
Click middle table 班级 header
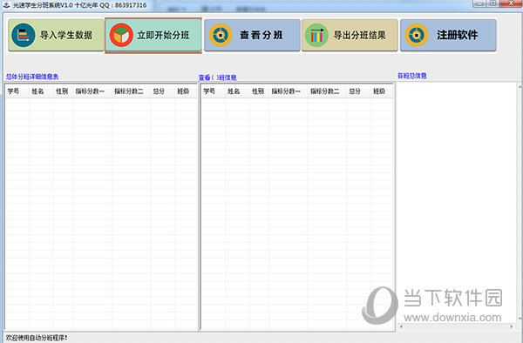[x=382, y=91]
